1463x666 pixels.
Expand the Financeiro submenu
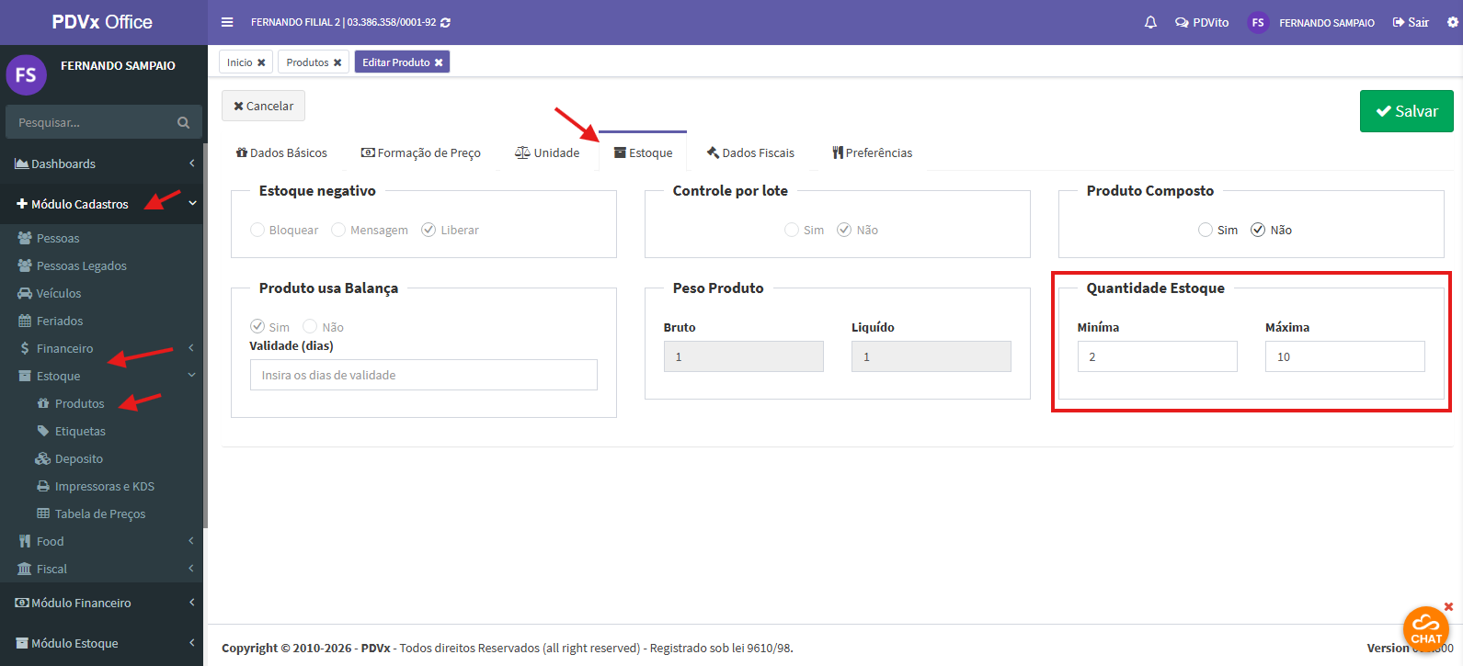tap(101, 348)
